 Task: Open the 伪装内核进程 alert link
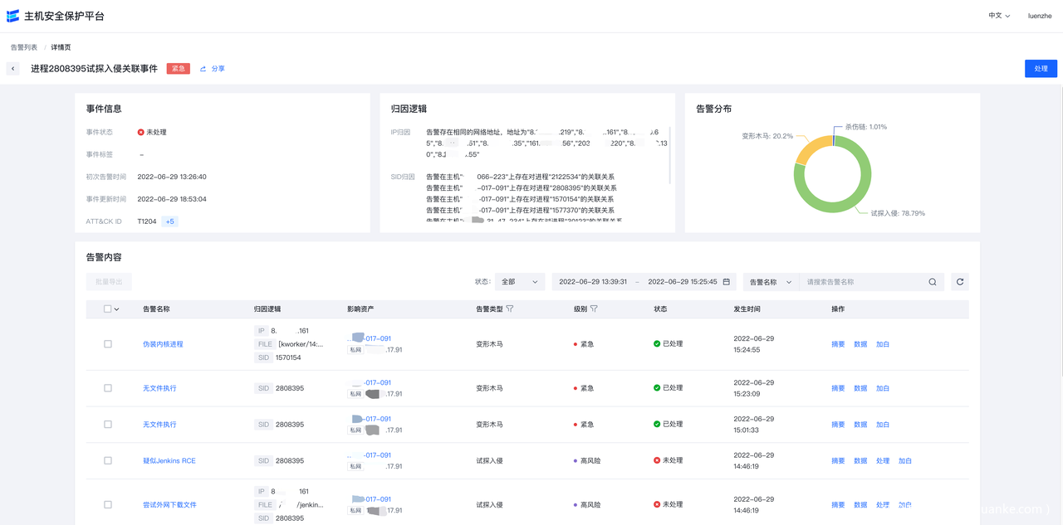(x=163, y=344)
